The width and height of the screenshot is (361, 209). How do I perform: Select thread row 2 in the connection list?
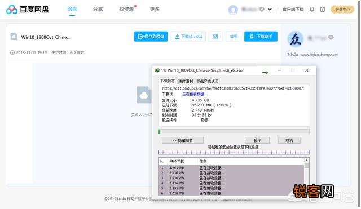(x=231, y=173)
